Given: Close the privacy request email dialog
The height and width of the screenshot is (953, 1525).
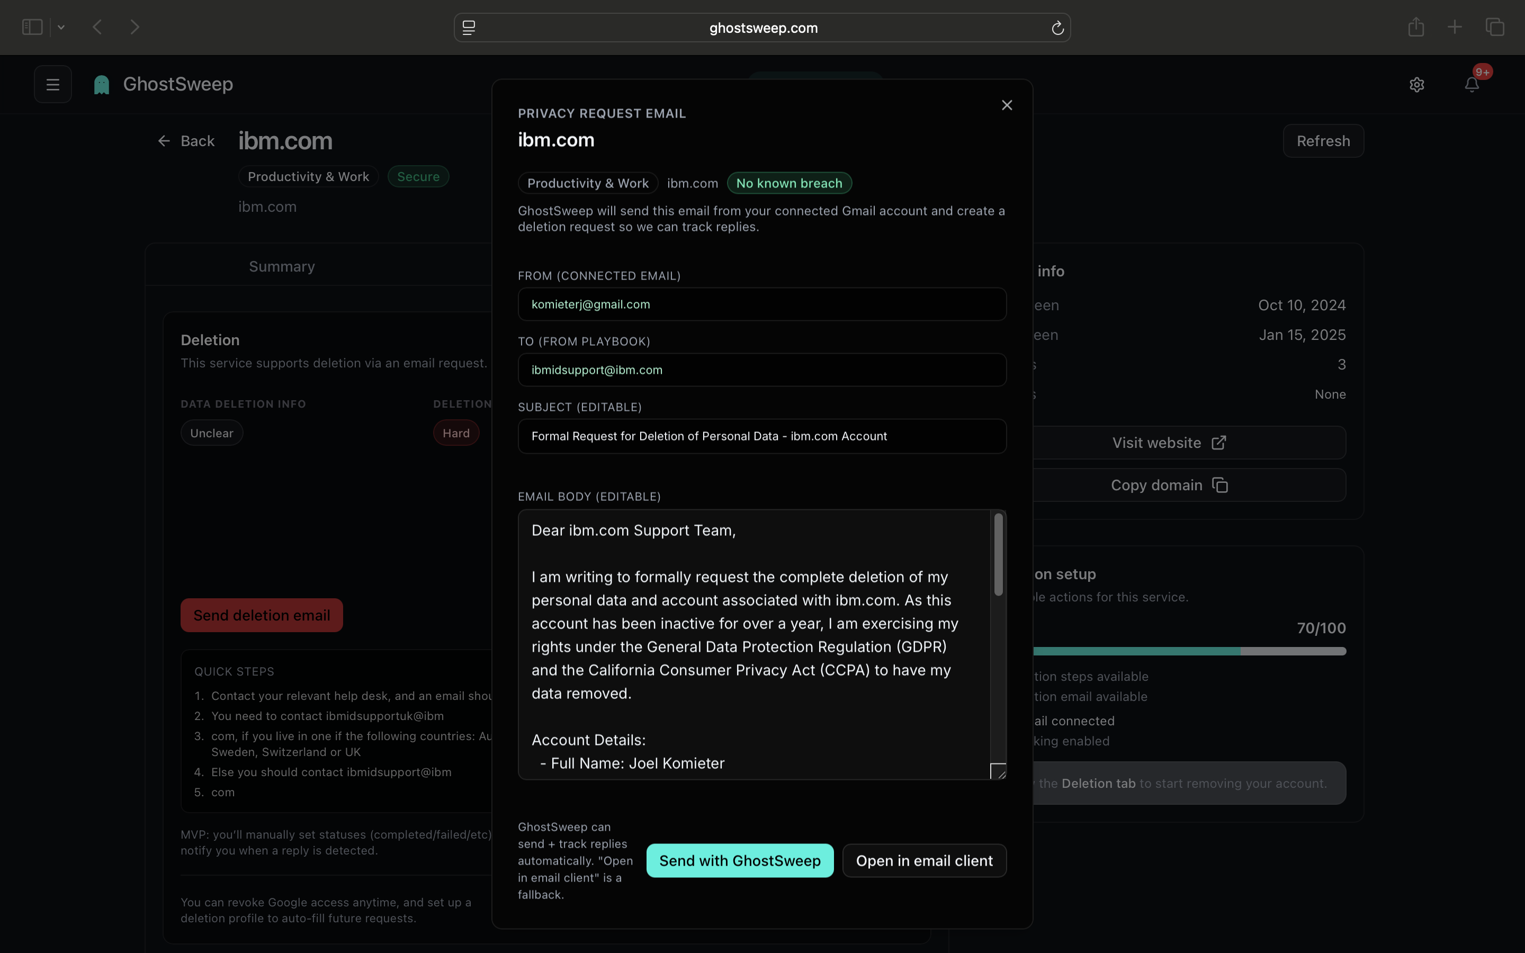Looking at the screenshot, I should click(1007, 105).
